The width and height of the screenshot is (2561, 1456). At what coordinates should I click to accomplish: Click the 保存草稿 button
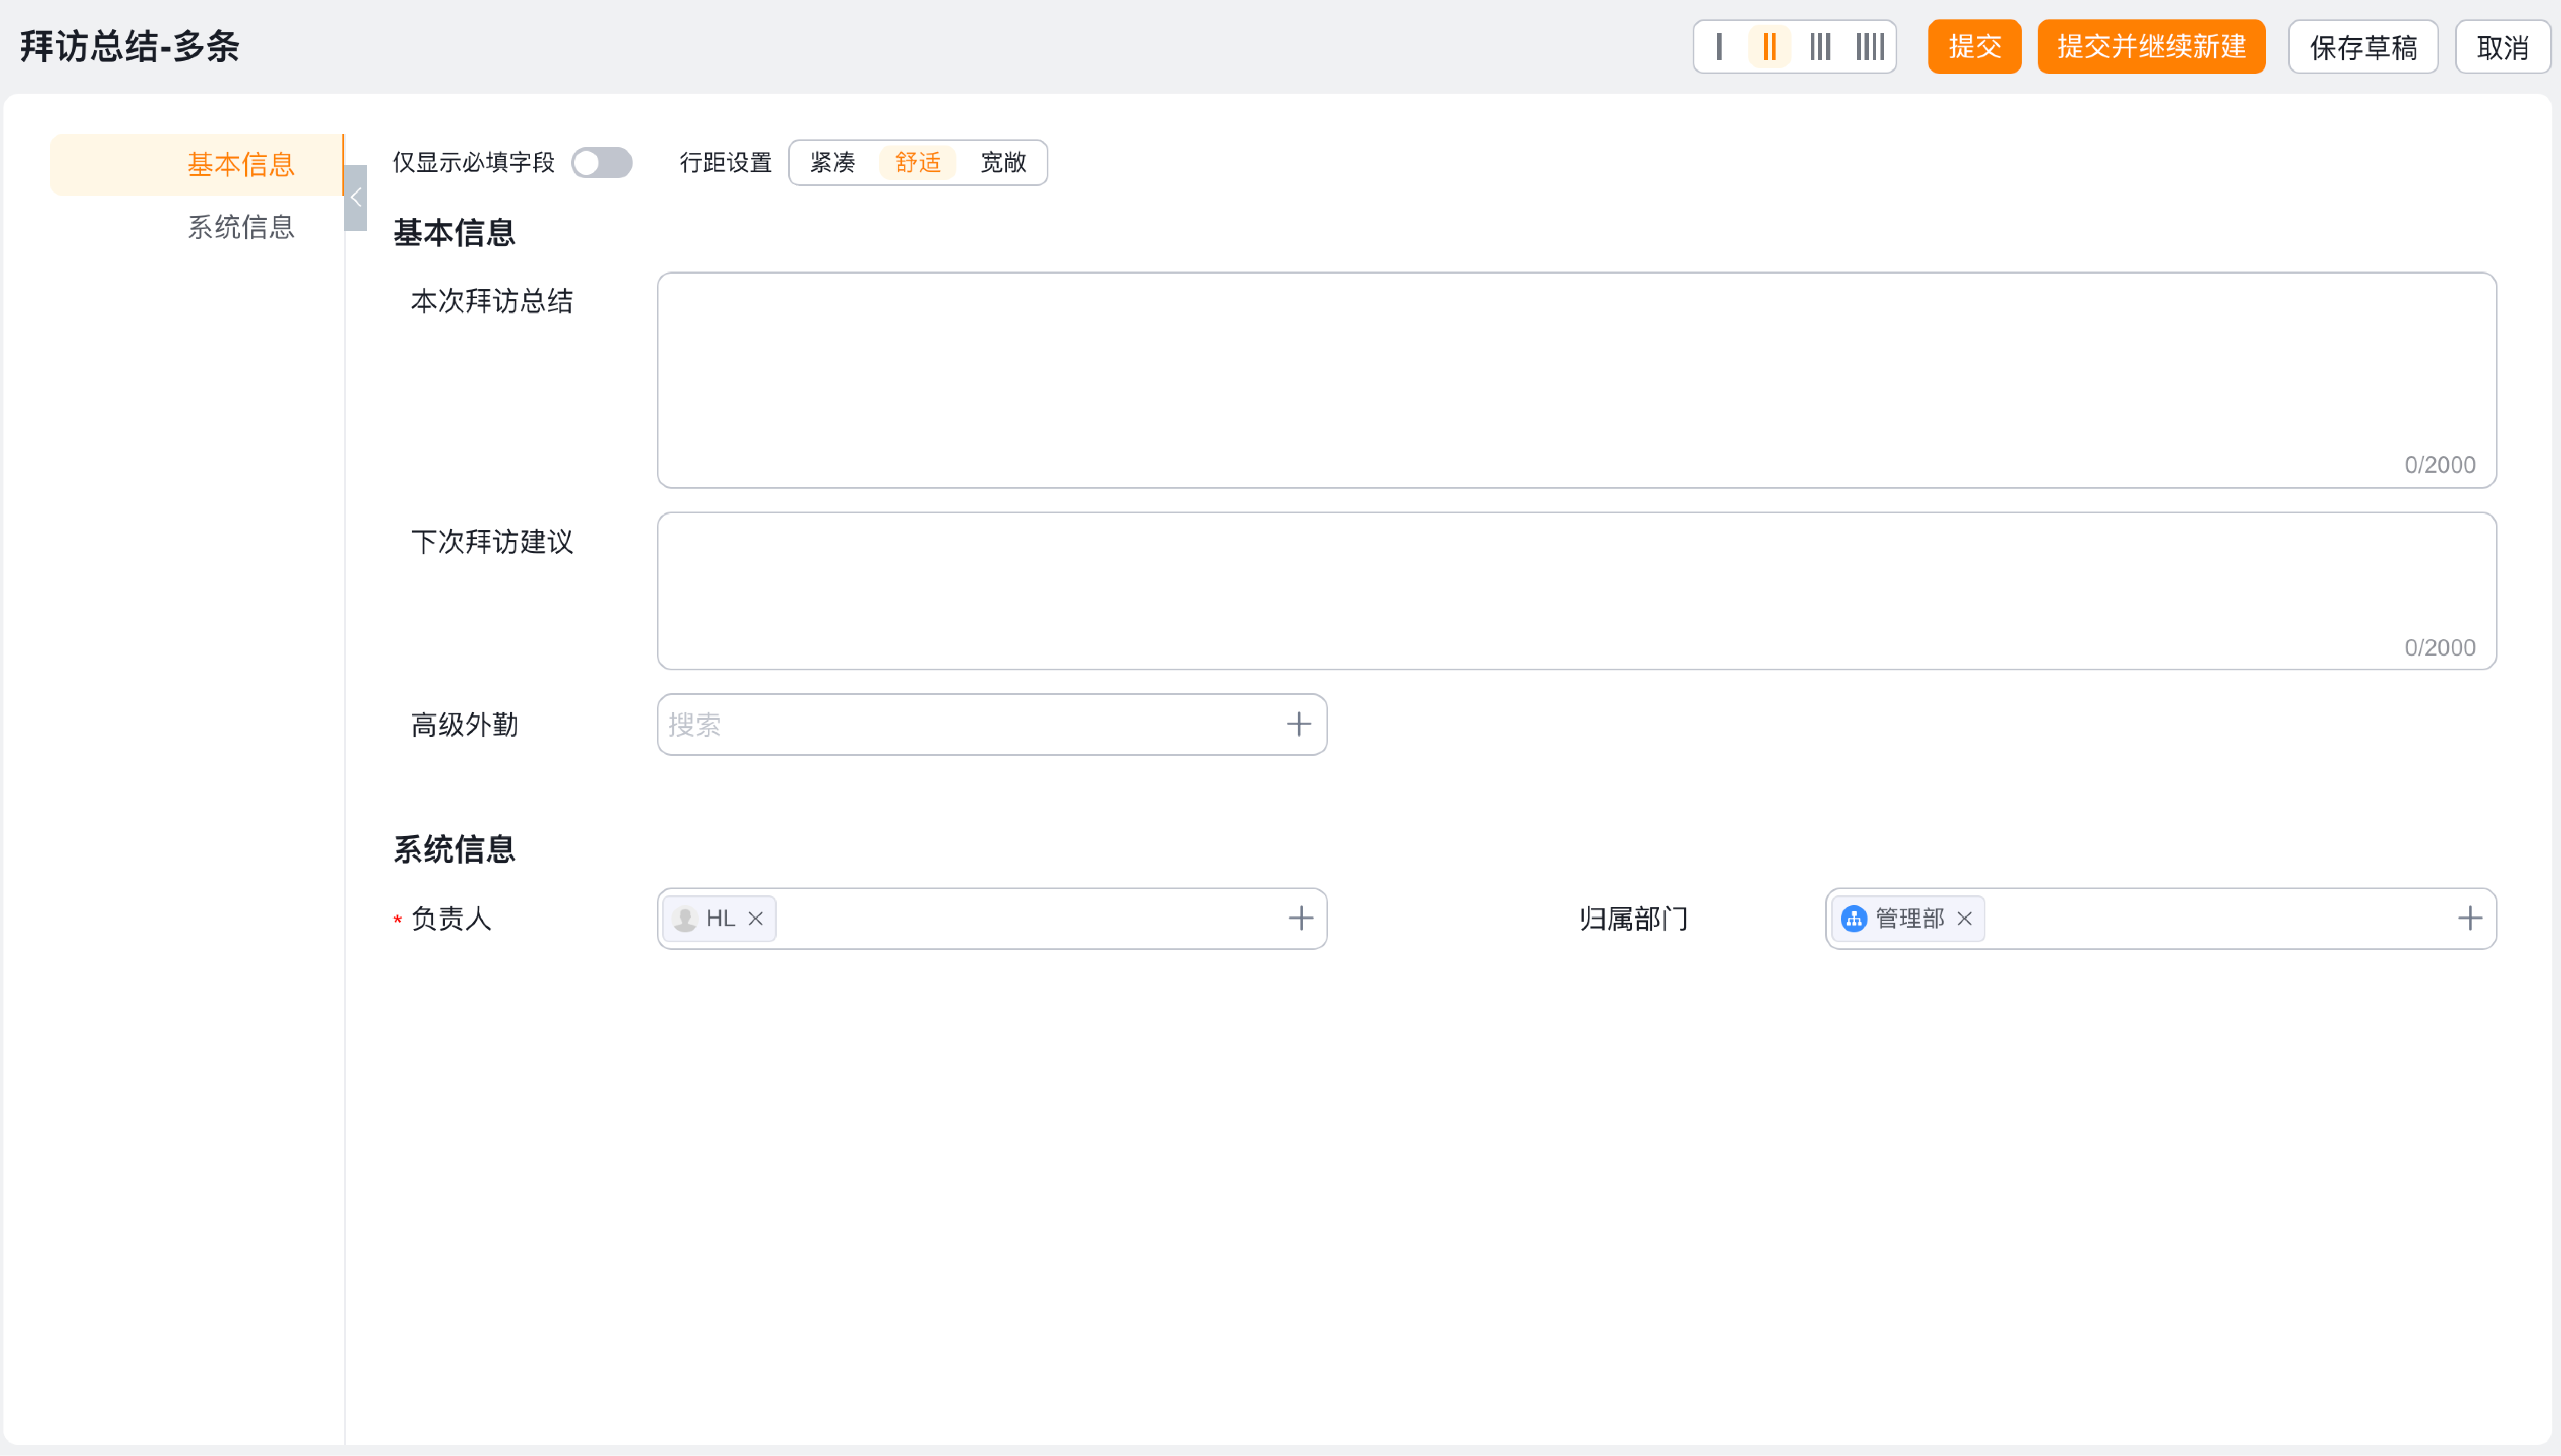pos(2363,47)
